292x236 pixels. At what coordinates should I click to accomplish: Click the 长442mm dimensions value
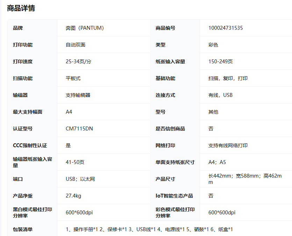(245, 179)
